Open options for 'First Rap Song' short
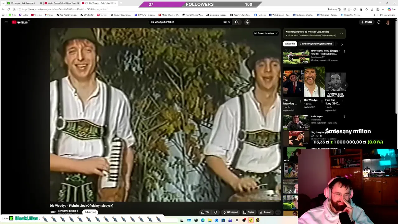Viewport: 398px width, 224px height. pos(343,101)
